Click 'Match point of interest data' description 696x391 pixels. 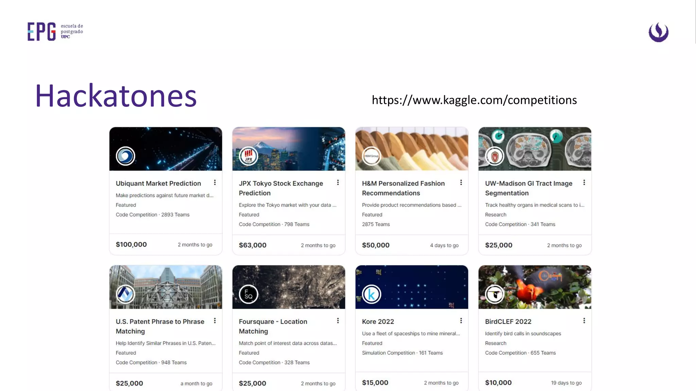pyautogui.click(x=288, y=343)
